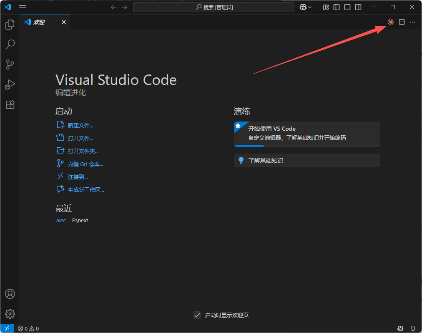Click the 打开文件夹... link
The image size is (422, 333).
83,151
